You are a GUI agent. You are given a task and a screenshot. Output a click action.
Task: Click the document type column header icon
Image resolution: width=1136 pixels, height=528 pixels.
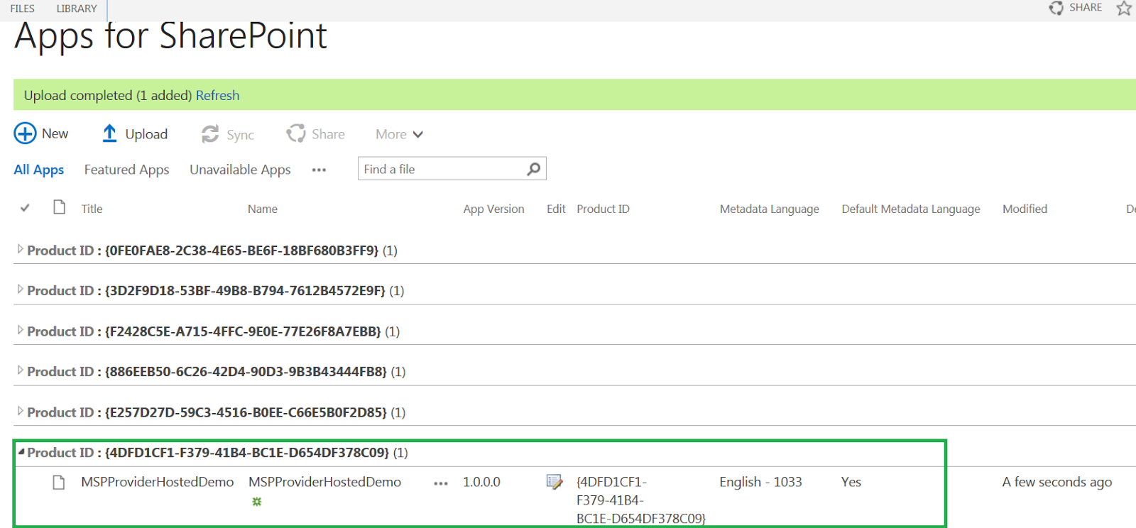(60, 207)
